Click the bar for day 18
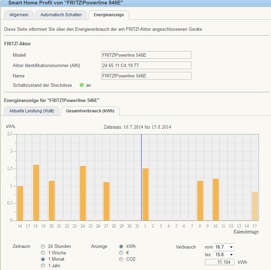This screenshot has width=271, height=270. tap(36, 193)
